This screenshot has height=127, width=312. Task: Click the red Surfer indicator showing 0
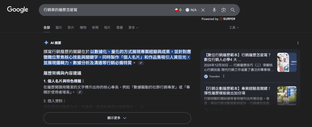click(176, 10)
